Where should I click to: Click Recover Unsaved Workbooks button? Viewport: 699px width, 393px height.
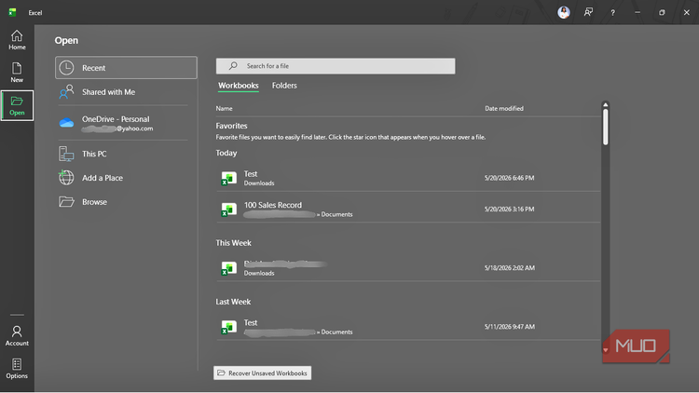point(262,373)
